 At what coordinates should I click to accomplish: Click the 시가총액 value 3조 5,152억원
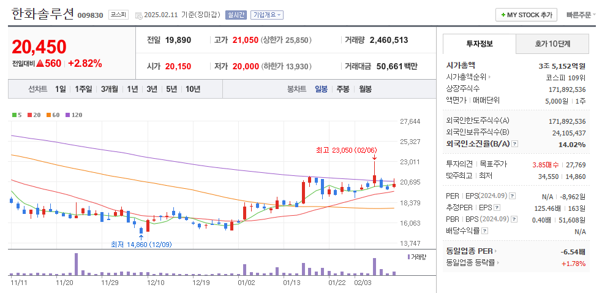pyautogui.click(x=562, y=66)
